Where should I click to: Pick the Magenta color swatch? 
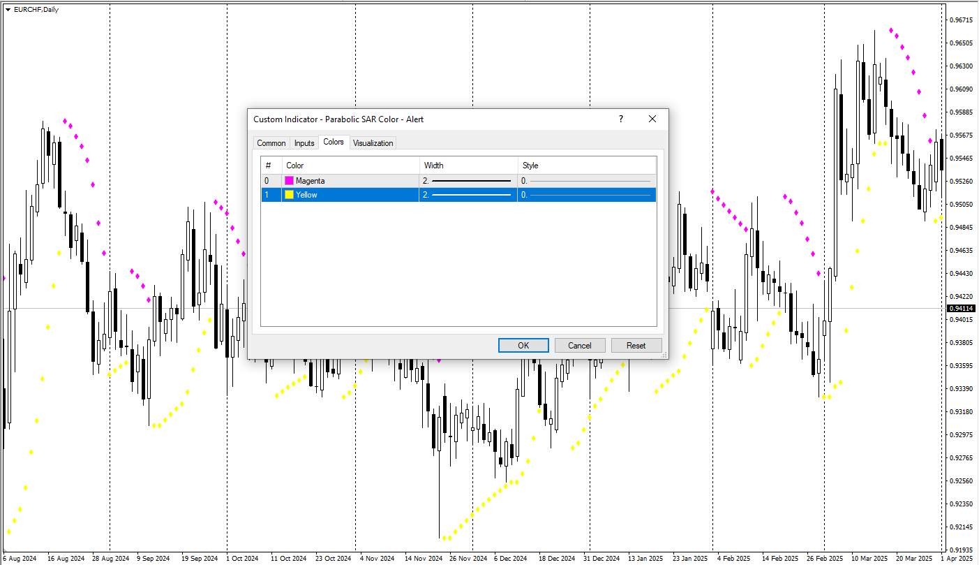(x=289, y=181)
